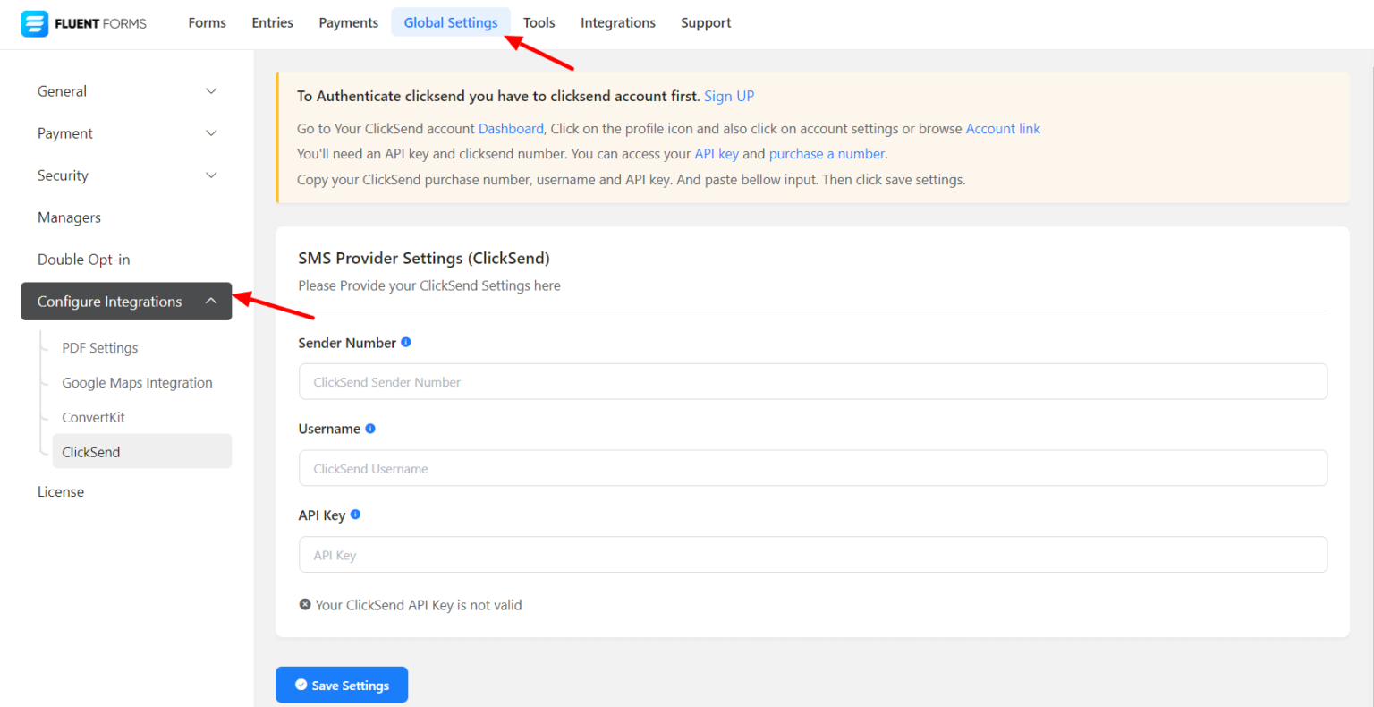Open the ClickSend Dashboard link

click(x=511, y=129)
